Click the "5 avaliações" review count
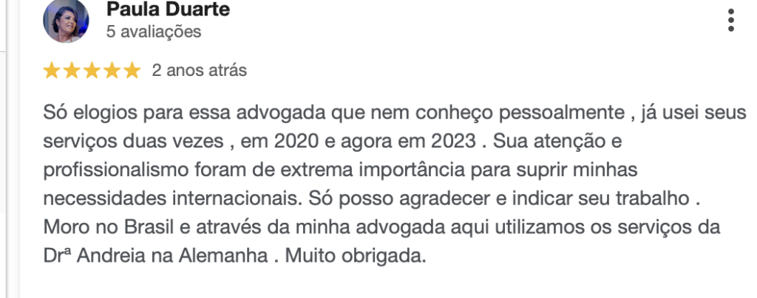 [x=154, y=32]
